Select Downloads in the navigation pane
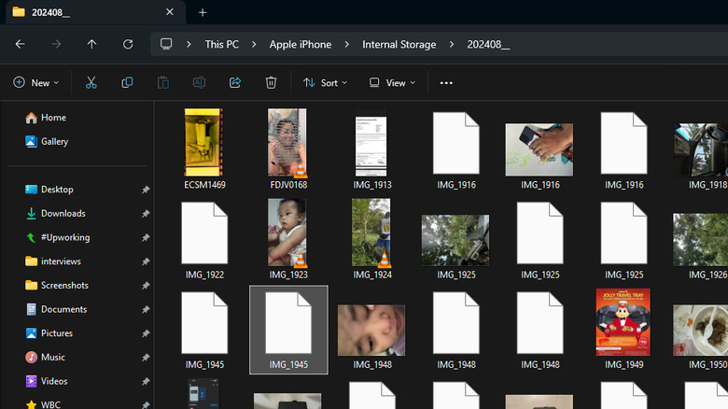The width and height of the screenshot is (728, 409). pyautogui.click(x=63, y=214)
